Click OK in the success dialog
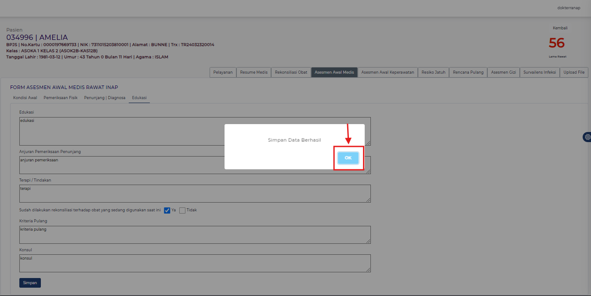This screenshot has width=591, height=296. (x=348, y=158)
